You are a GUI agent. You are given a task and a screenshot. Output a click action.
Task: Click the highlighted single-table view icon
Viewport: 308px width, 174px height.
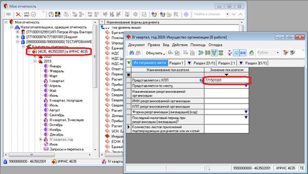click(236, 53)
